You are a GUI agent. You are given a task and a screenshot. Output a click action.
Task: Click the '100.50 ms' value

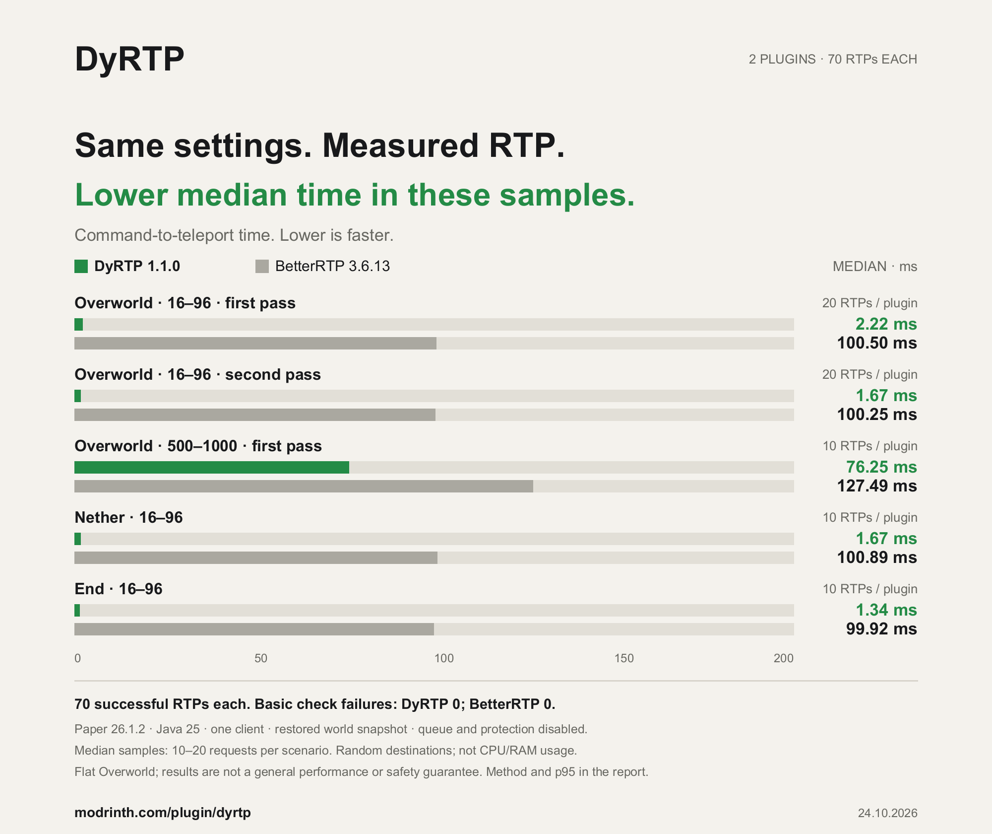[877, 343]
